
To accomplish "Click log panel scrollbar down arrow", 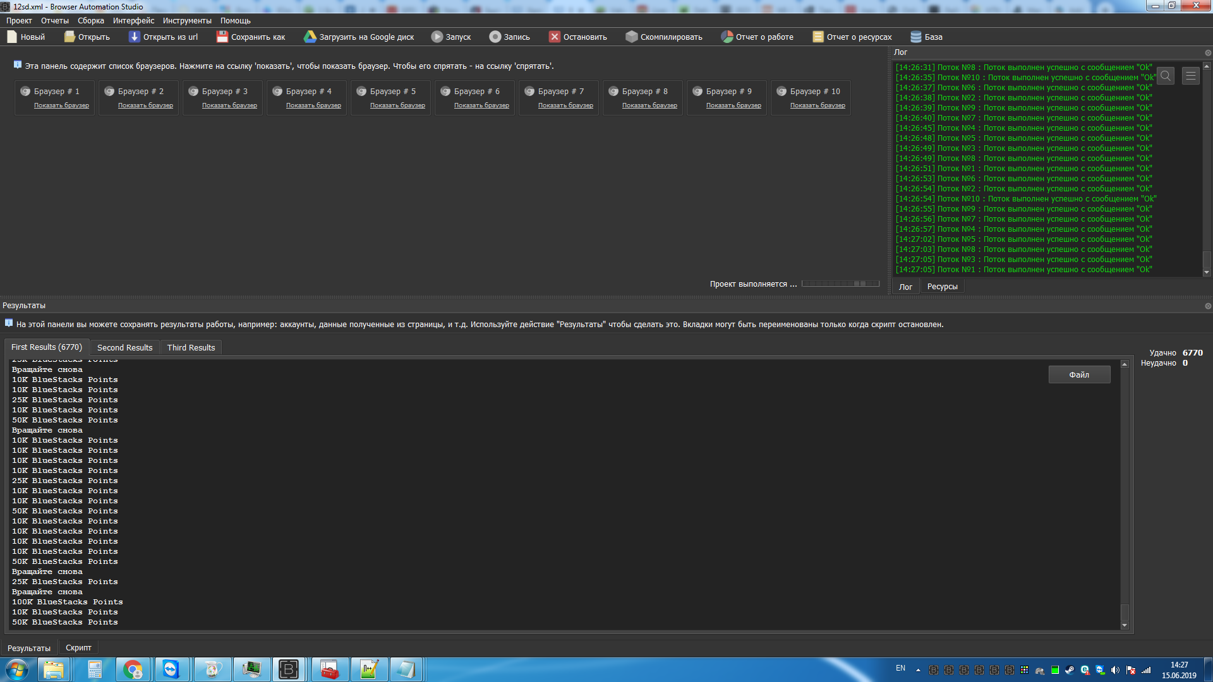I will (1207, 272).
